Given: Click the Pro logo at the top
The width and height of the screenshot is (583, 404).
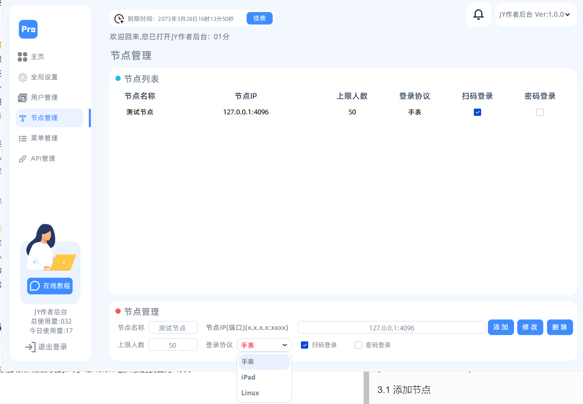Looking at the screenshot, I should click(28, 29).
